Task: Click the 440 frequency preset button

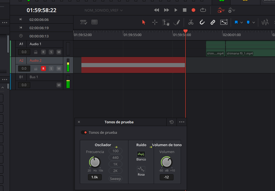Action: tap(115, 157)
